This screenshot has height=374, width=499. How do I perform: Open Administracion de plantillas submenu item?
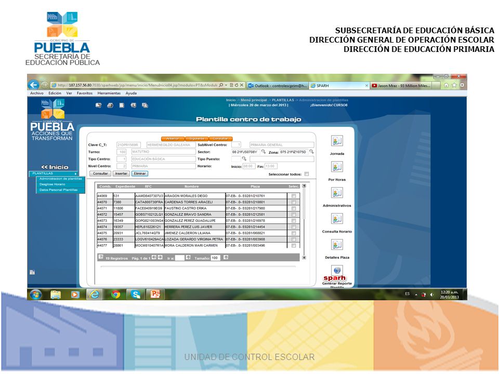[x=60, y=179]
